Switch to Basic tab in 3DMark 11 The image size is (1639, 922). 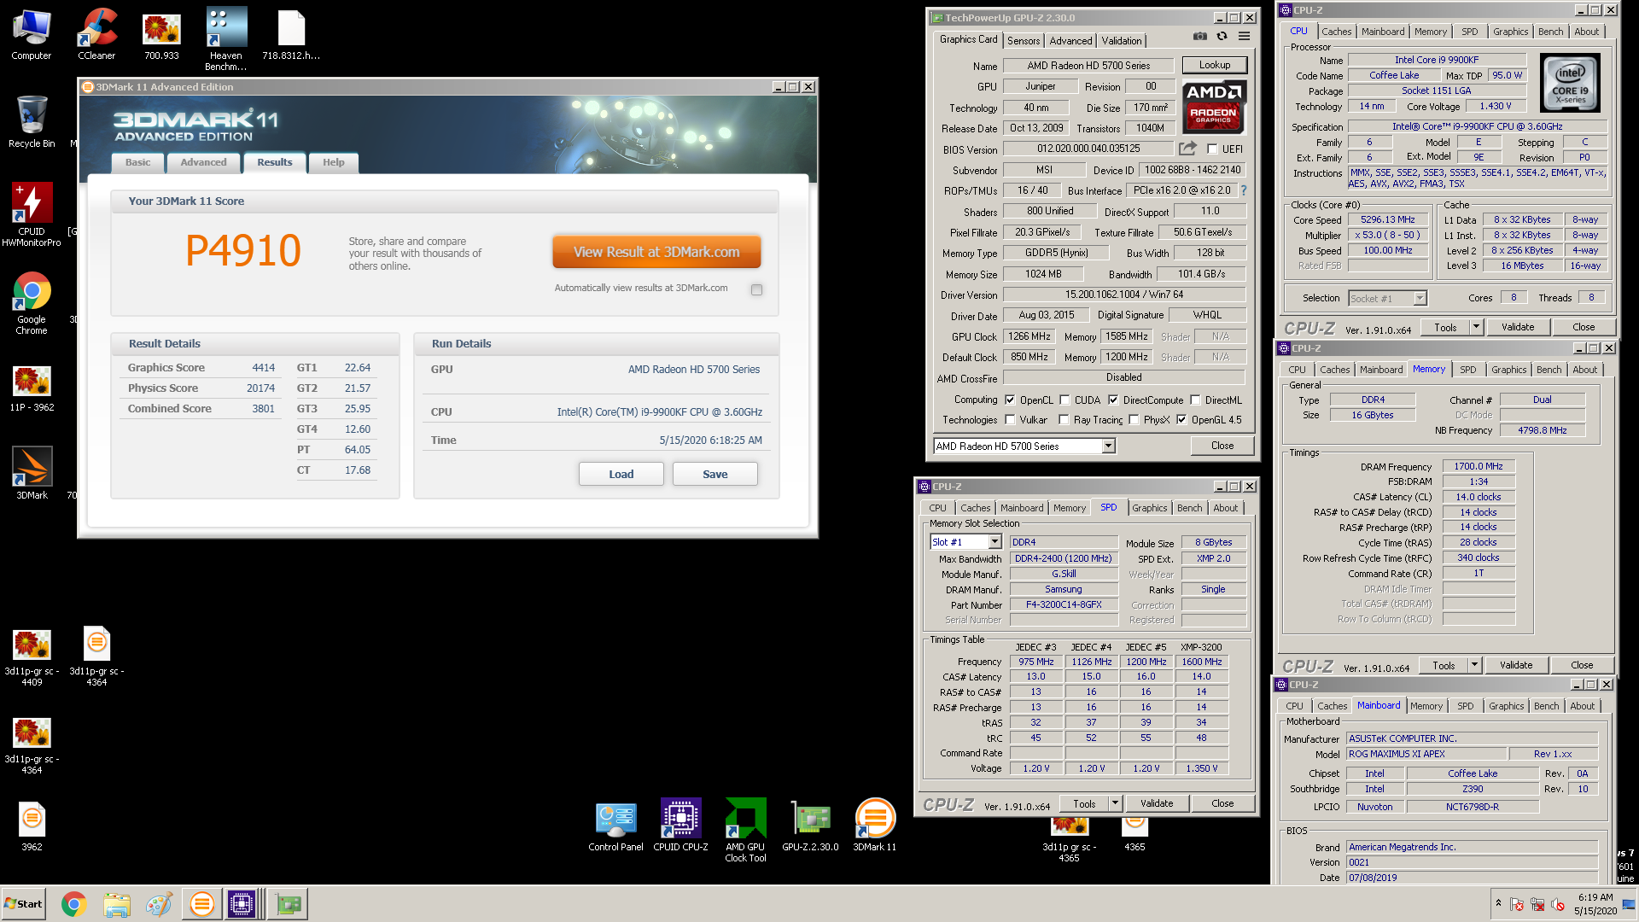[137, 162]
